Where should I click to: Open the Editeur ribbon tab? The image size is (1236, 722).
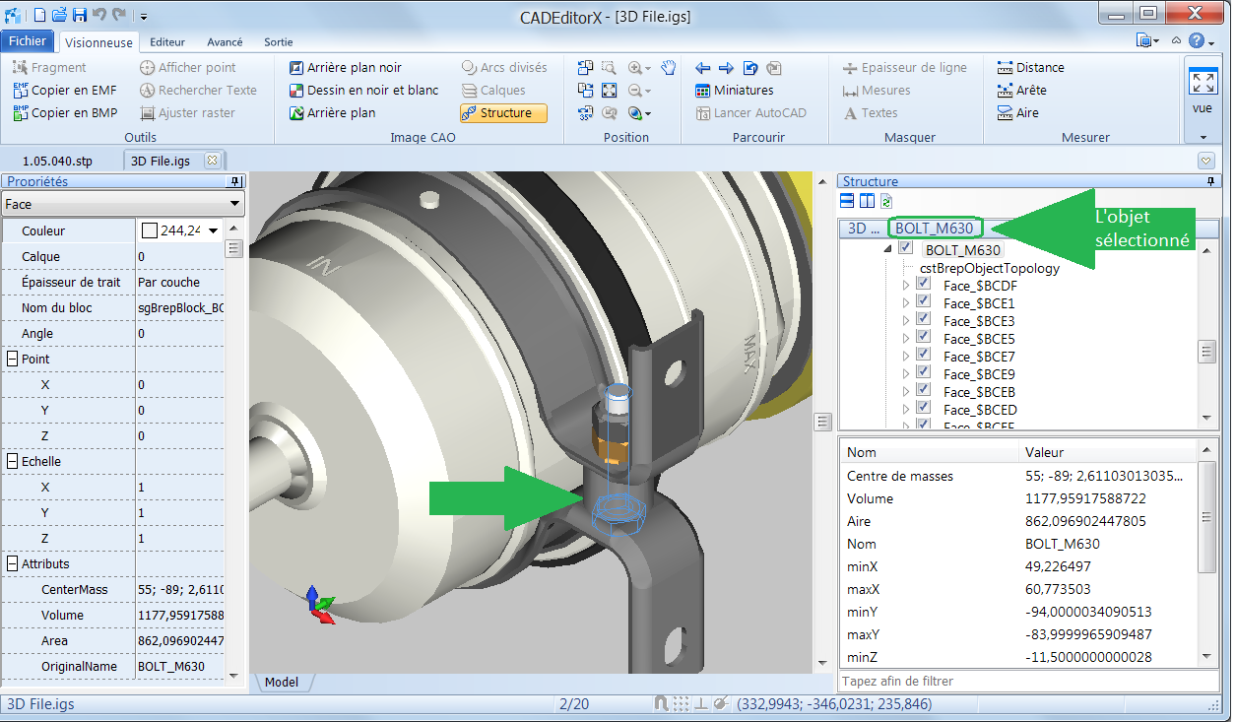[167, 42]
